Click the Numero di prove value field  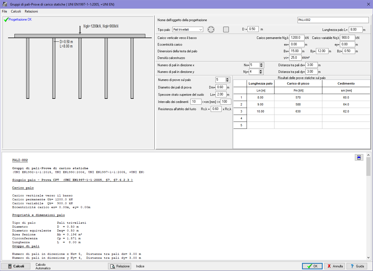220,80
